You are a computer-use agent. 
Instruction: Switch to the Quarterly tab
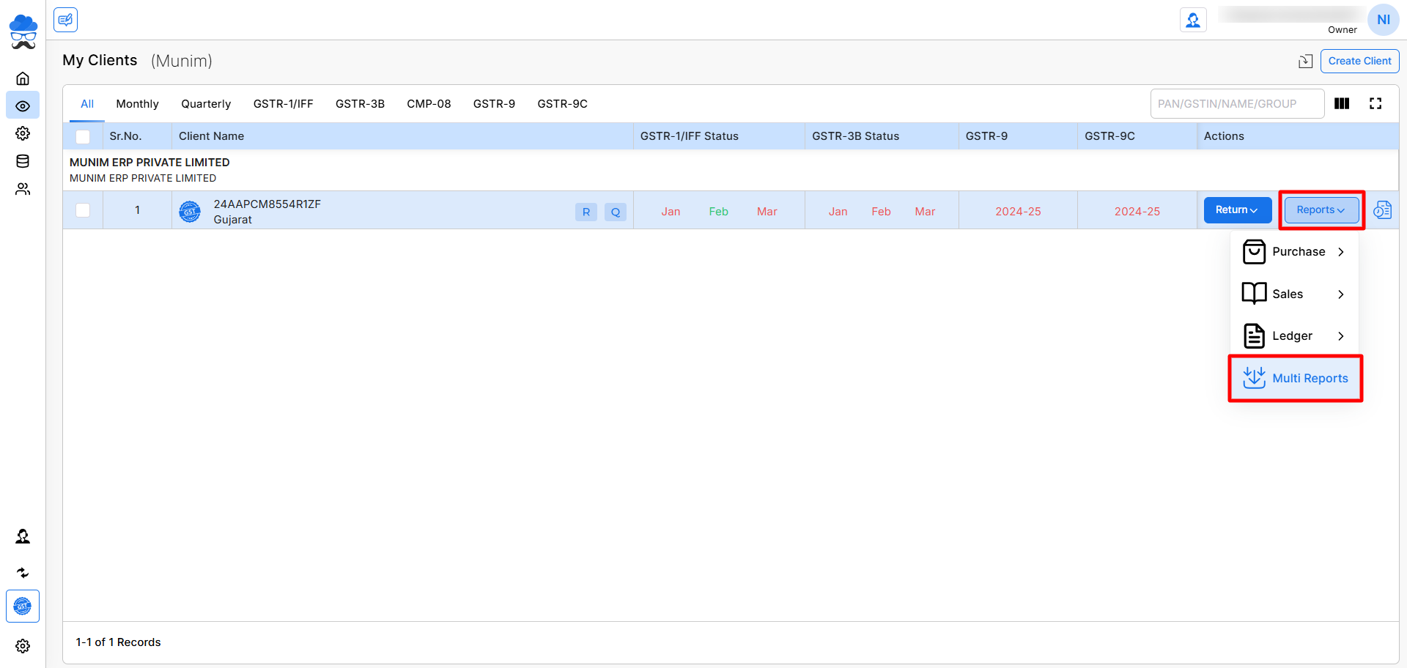point(206,104)
